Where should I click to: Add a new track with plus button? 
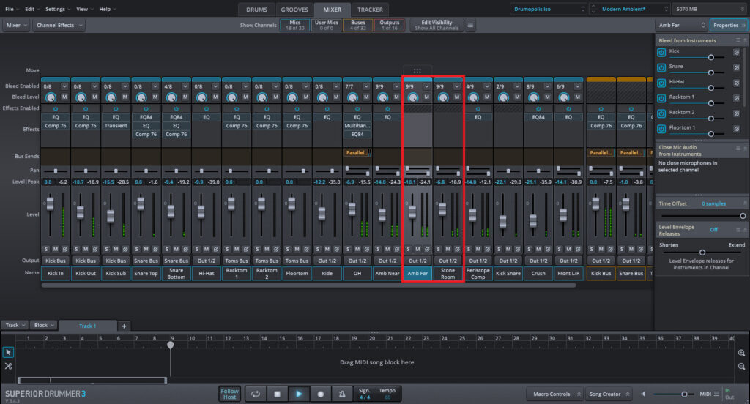tap(124, 326)
